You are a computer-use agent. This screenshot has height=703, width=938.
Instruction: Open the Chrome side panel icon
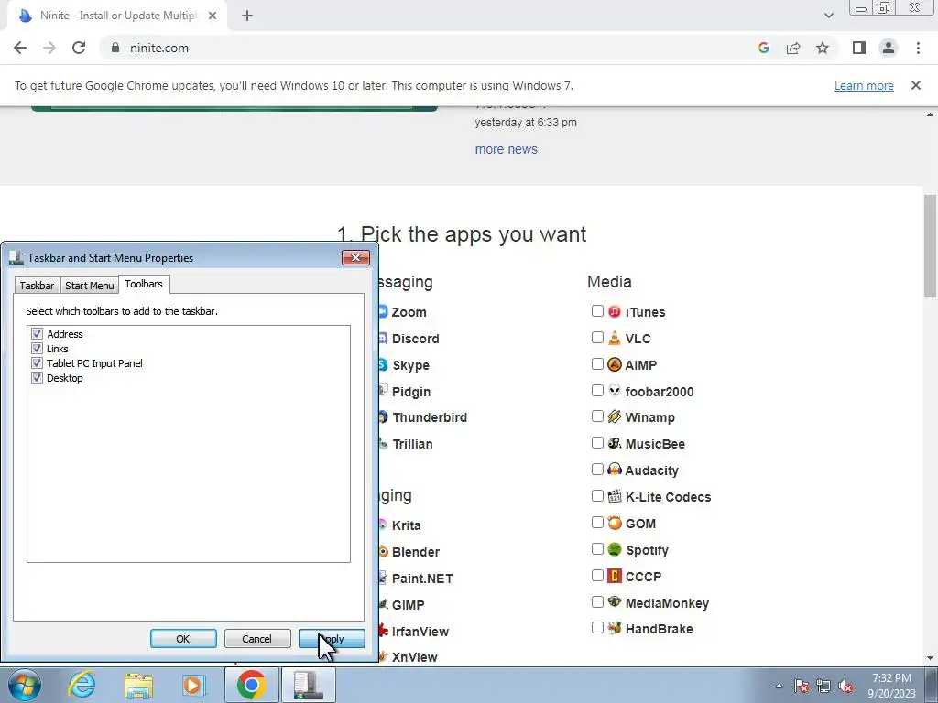(859, 48)
